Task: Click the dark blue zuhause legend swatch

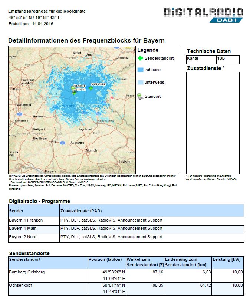Action: (140, 70)
